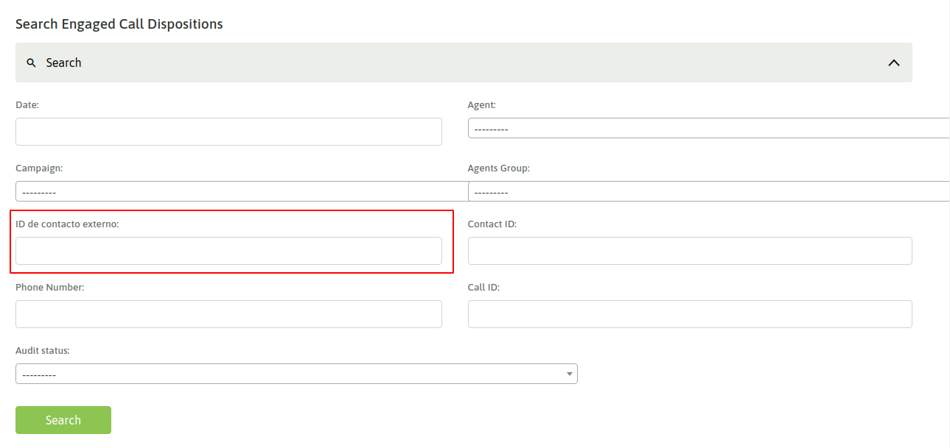Click the Contact ID input field
950x448 pixels.
click(x=690, y=251)
